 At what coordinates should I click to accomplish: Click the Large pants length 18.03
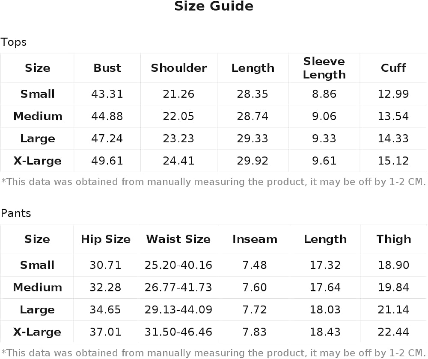pos(325,310)
